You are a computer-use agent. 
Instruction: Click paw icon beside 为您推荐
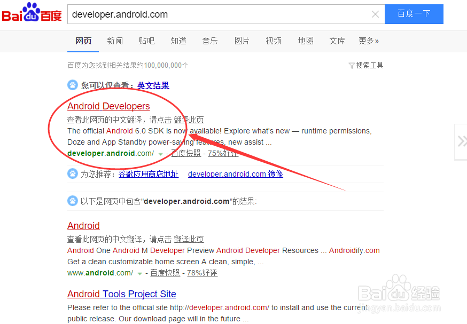click(x=72, y=174)
